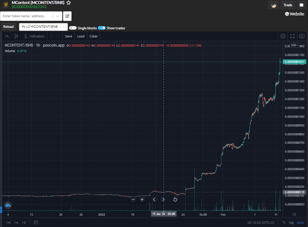
Task: Open the Indicators panel
Action: coord(34,36)
